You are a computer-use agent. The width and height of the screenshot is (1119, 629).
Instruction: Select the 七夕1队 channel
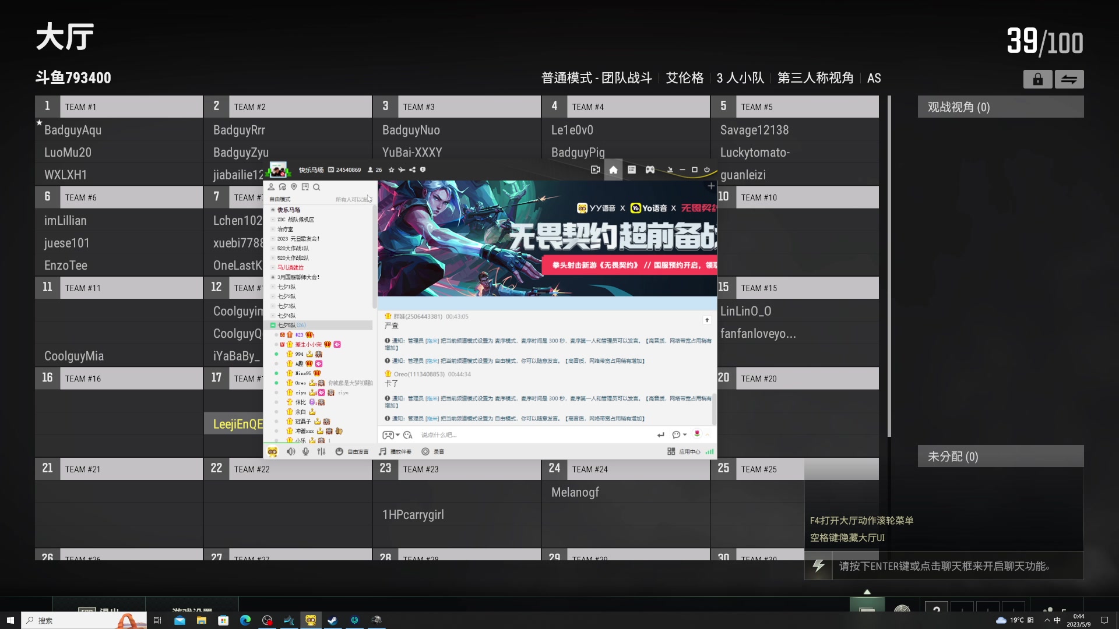(286, 287)
